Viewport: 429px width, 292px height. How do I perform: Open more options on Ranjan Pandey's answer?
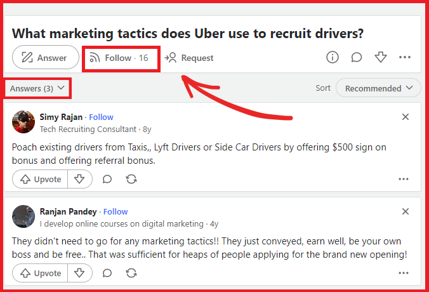click(403, 273)
